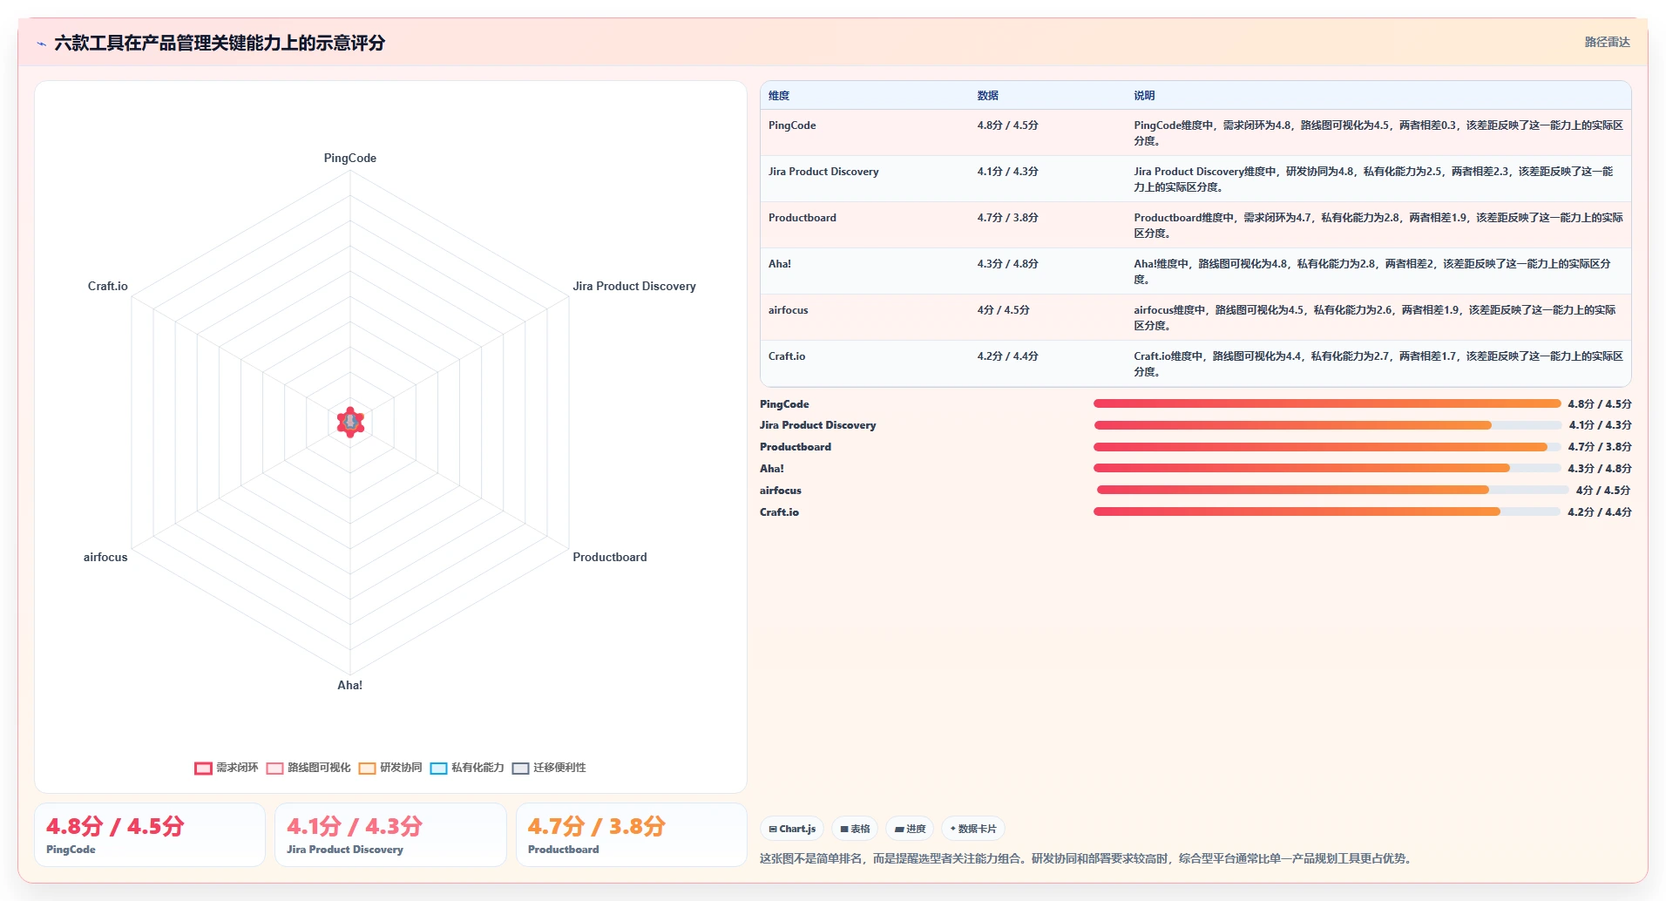Click the 4.2分 / 4.4分 value beside the Craft.io bar
Image resolution: width=1666 pixels, height=901 pixels.
pyautogui.click(x=1600, y=512)
